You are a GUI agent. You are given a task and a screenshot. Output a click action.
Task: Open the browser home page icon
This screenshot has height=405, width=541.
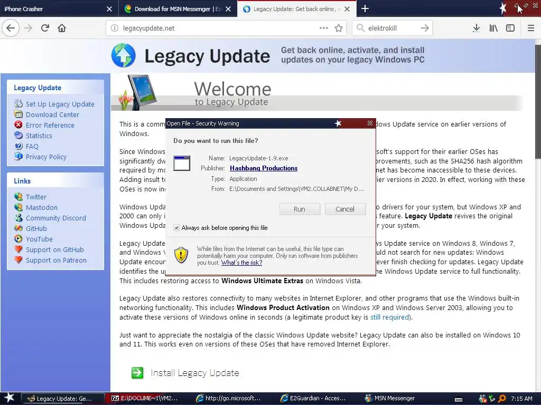[x=62, y=28]
